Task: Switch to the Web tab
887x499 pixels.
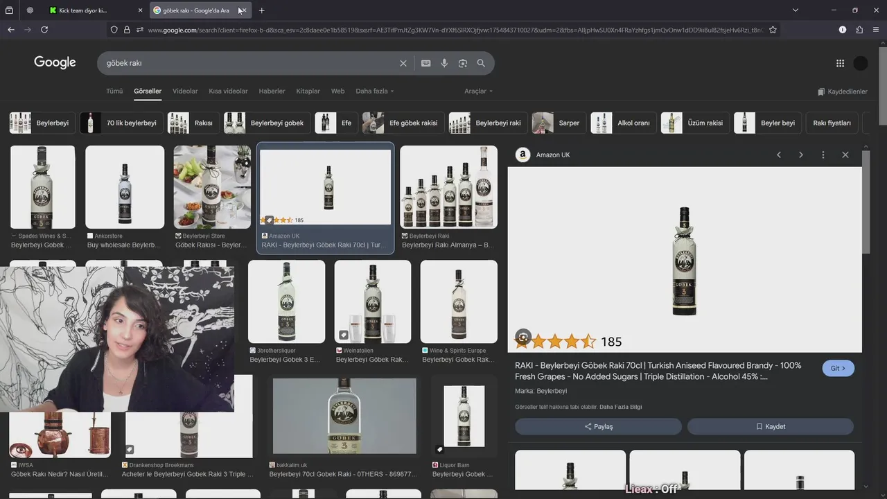Action: (337, 91)
